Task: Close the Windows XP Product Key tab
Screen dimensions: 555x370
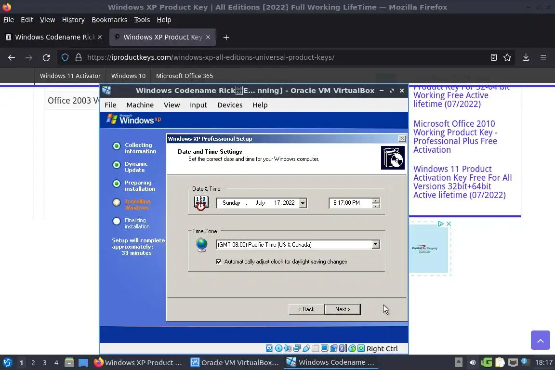Action: 208,37
